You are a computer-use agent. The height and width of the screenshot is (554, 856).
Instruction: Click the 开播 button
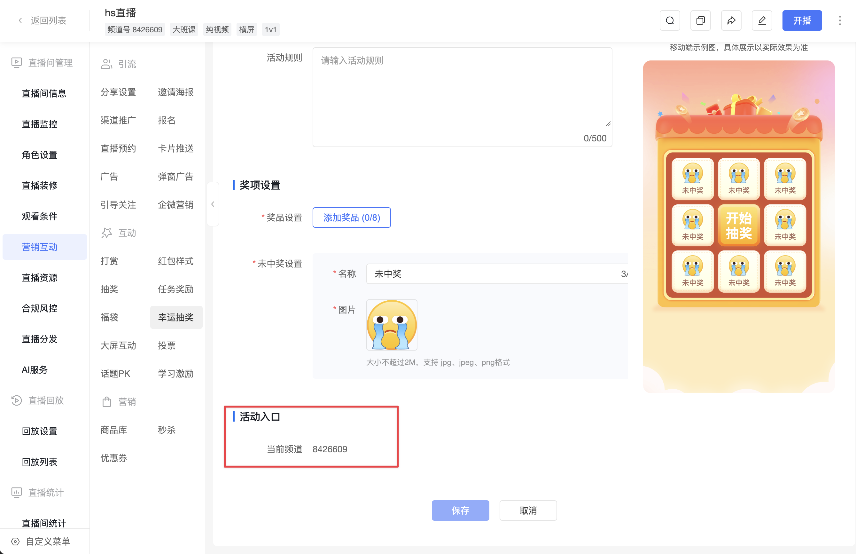click(x=802, y=20)
